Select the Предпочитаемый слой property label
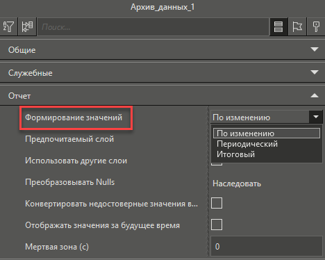 click(x=69, y=139)
